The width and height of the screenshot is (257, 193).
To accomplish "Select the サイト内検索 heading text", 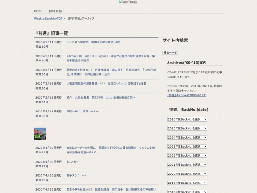I will click(x=175, y=40).
